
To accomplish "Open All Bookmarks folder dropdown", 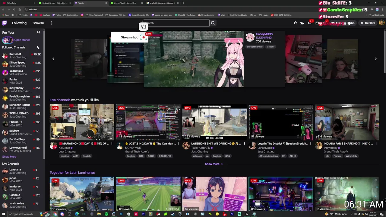I will click(376, 15).
